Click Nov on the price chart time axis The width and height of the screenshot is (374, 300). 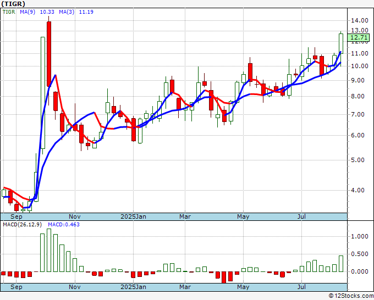point(75,216)
